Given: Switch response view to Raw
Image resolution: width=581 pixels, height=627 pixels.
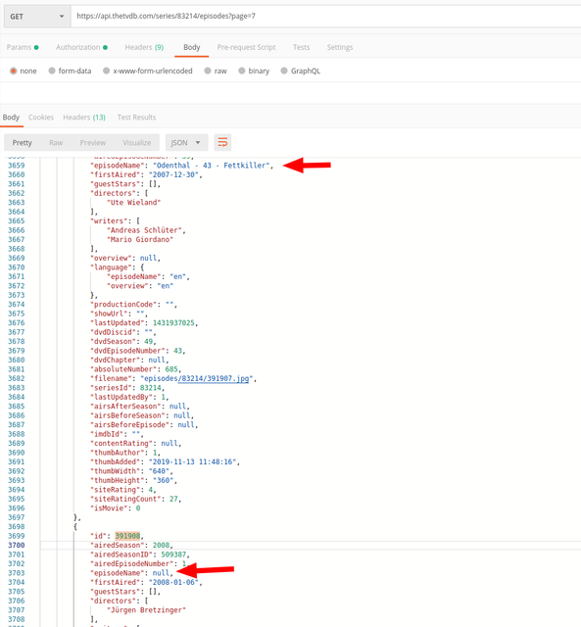Looking at the screenshot, I should [56, 143].
